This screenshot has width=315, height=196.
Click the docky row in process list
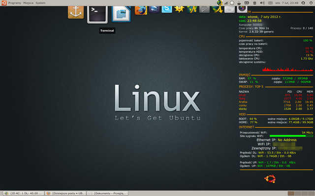276,109
